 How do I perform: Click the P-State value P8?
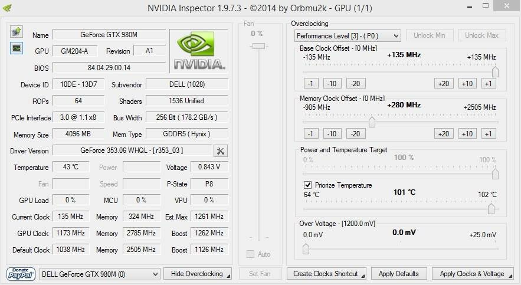(209, 184)
